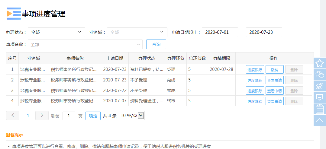This screenshot has height=149, width=326.
Task: Click 删除 button in row 3
Action: pyautogui.click(x=294, y=90)
